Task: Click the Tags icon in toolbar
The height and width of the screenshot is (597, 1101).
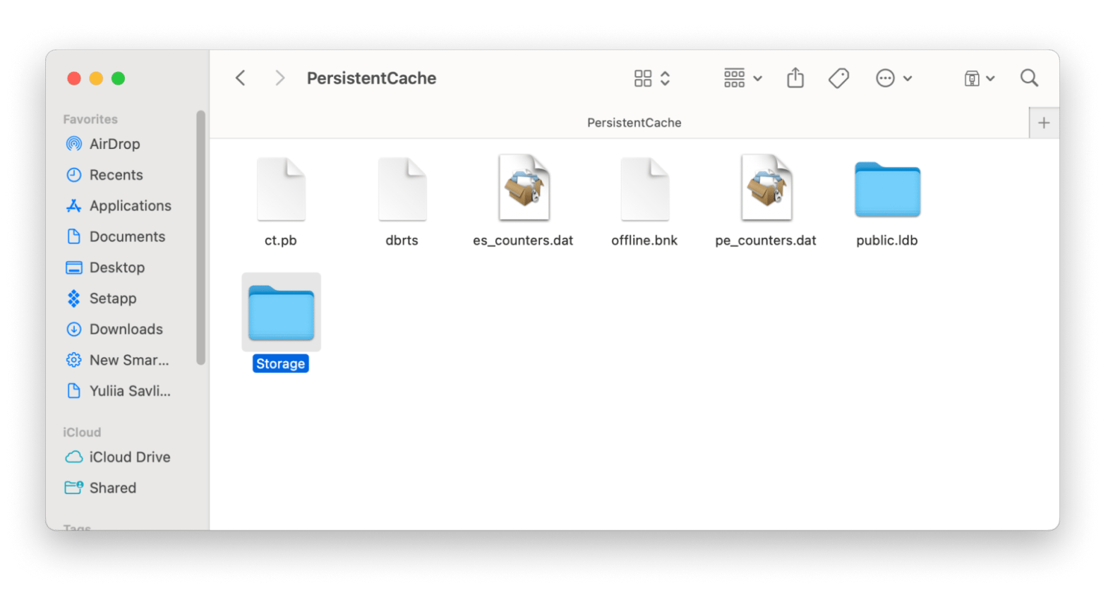Action: coord(838,78)
